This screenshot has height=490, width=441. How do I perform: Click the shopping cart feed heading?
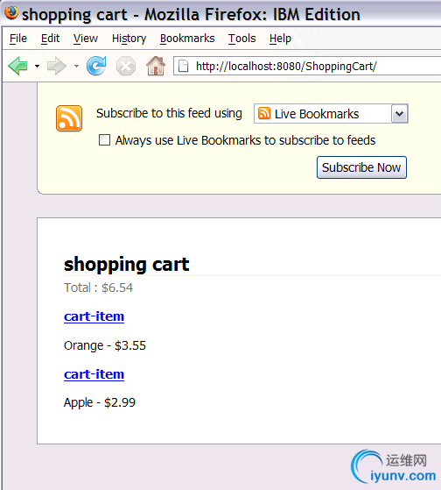[126, 265]
